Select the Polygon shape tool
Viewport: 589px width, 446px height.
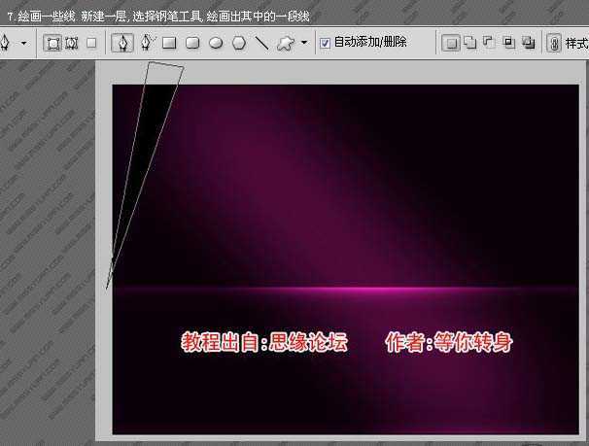pyautogui.click(x=239, y=43)
